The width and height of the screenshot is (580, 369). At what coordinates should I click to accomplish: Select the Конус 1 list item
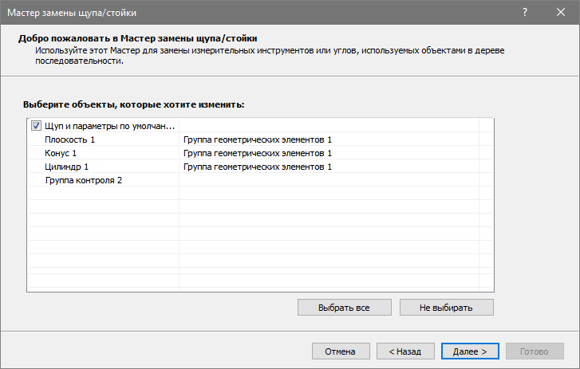61,153
